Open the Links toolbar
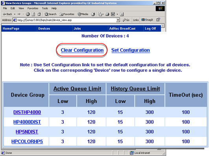The image size is (209, 156). pyautogui.click(x=136, y=20)
